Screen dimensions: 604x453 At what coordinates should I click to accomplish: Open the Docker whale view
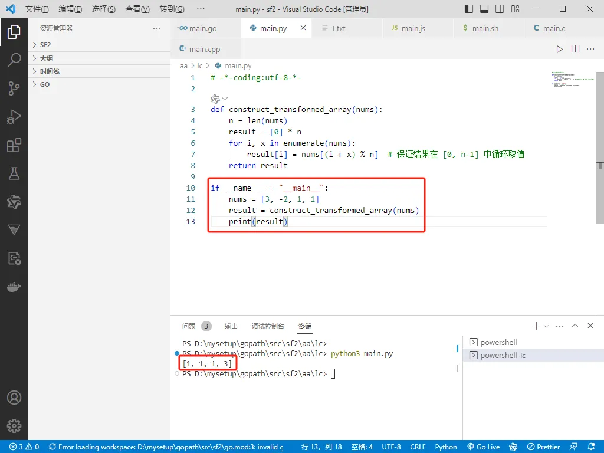tap(14, 287)
